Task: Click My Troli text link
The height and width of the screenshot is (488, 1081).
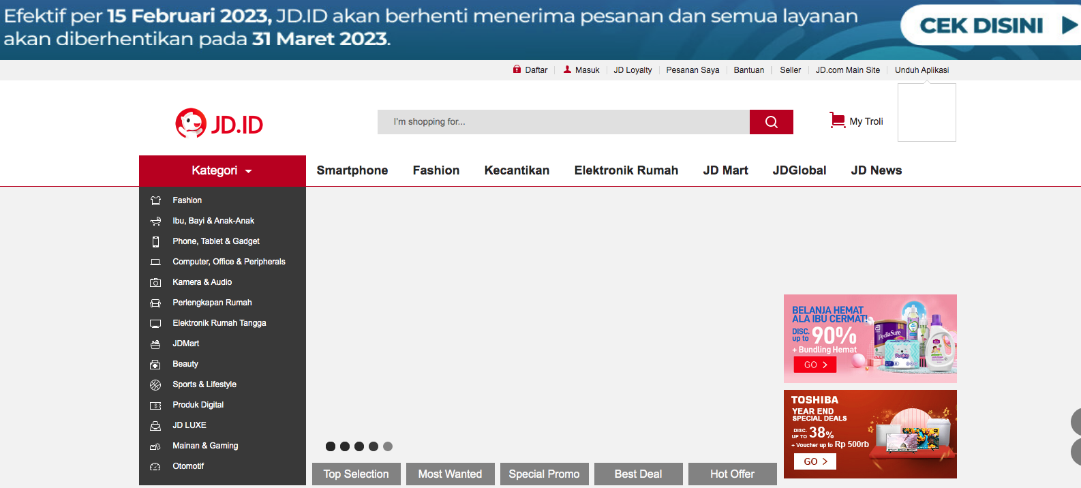Action: [866, 121]
